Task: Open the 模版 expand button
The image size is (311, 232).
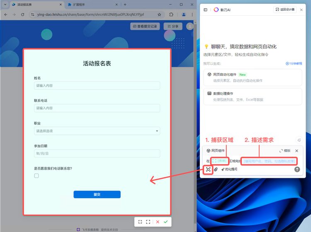Action: pos(285,151)
